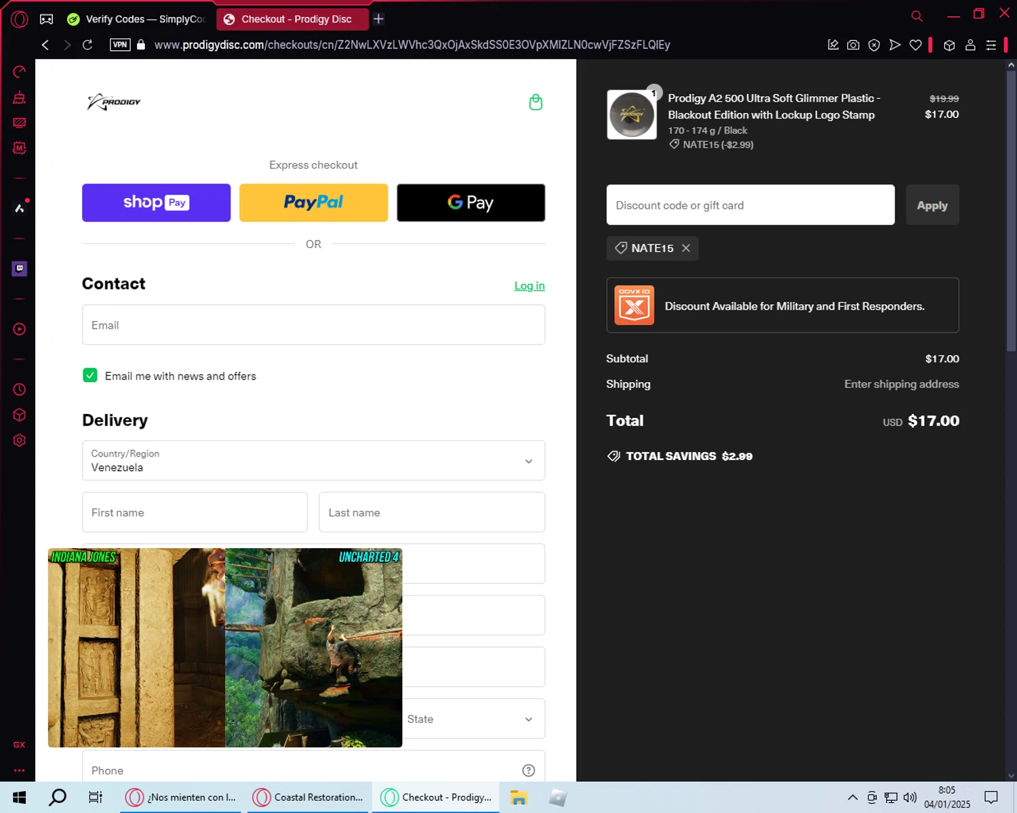Open the extensions cube icon in toolbar
Screen dimensions: 1017x813
coord(949,45)
